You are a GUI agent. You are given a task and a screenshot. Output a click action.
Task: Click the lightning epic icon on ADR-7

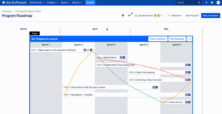(x=186, y=95)
